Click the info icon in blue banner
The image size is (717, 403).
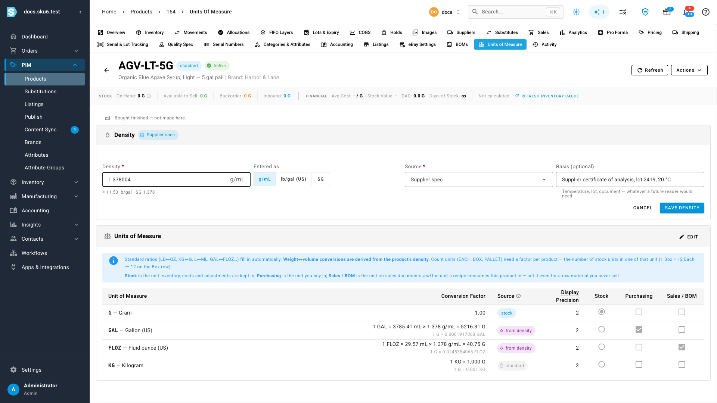[x=114, y=261]
